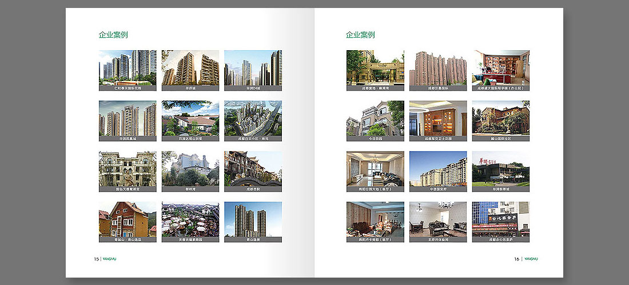Screen dimensions: 629x285
Task: Select the aerial city complex rendering thumbnail
Action: (253, 118)
